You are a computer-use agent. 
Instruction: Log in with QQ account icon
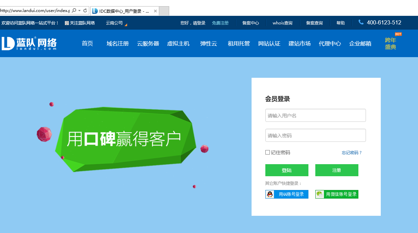click(x=270, y=194)
